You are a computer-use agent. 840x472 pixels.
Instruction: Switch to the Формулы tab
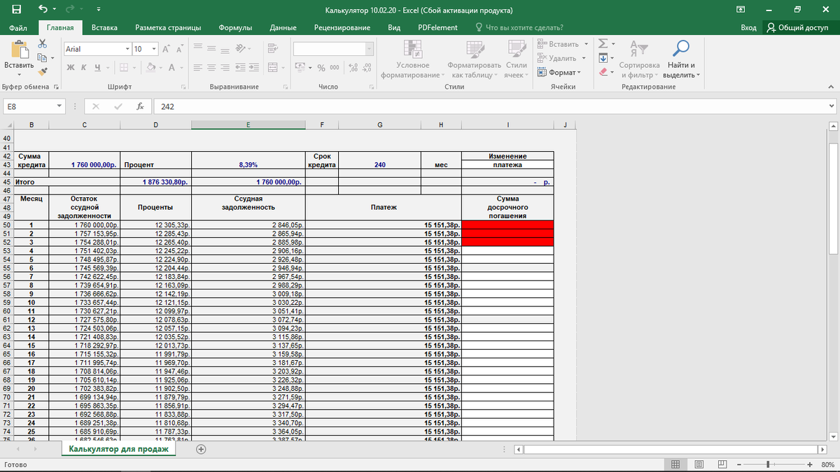click(235, 27)
